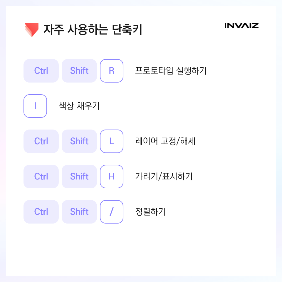Click the 색상 채우기 label
Image resolution: width=282 pixels, height=282 pixels.
79,106
